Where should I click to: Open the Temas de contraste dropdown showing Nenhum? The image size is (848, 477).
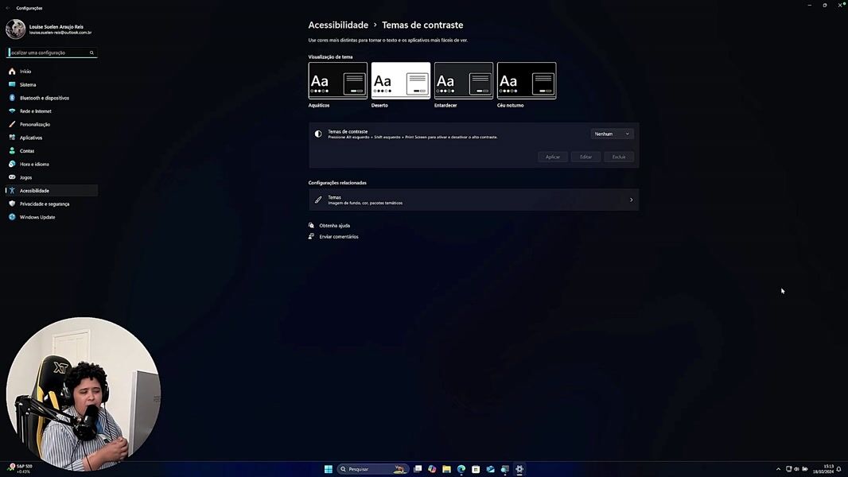coord(612,134)
